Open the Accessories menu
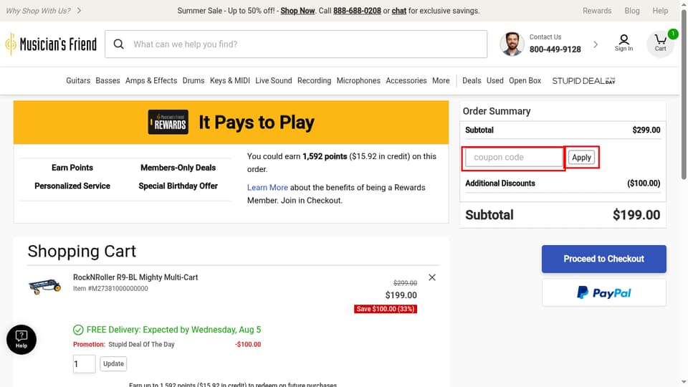The height and width of the screenshot is (387, 688). tap(406, 81)
